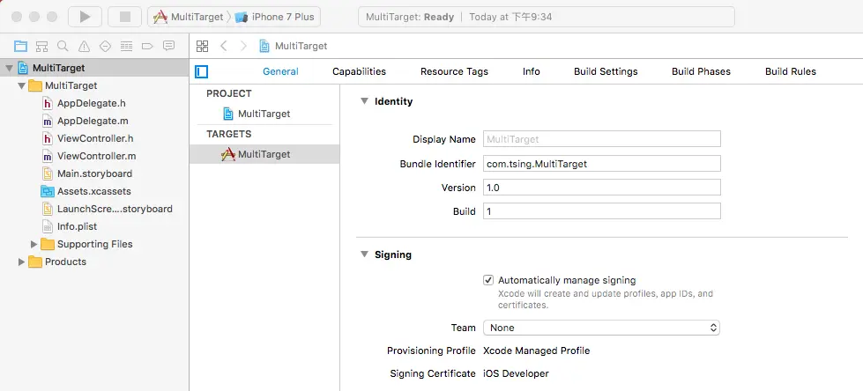
Task: Switch to the Capabilities tab
Action: (359, 71)
